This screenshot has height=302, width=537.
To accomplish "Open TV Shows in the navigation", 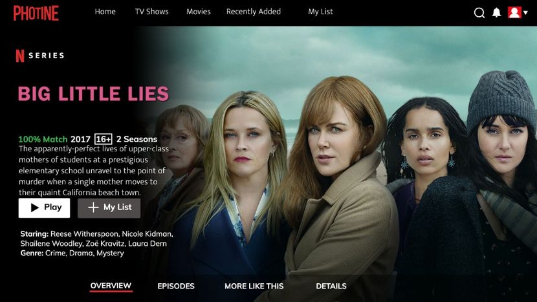I will pos(151,12).
